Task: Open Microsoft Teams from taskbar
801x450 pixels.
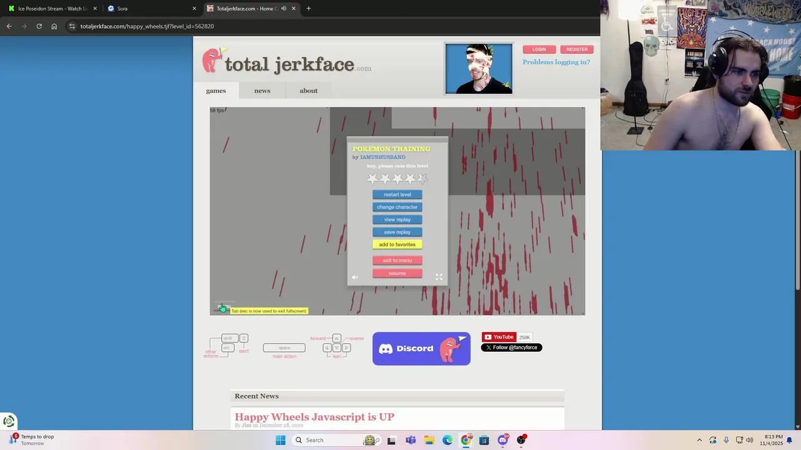Action: pyautogui.click(x=411, y=440)
